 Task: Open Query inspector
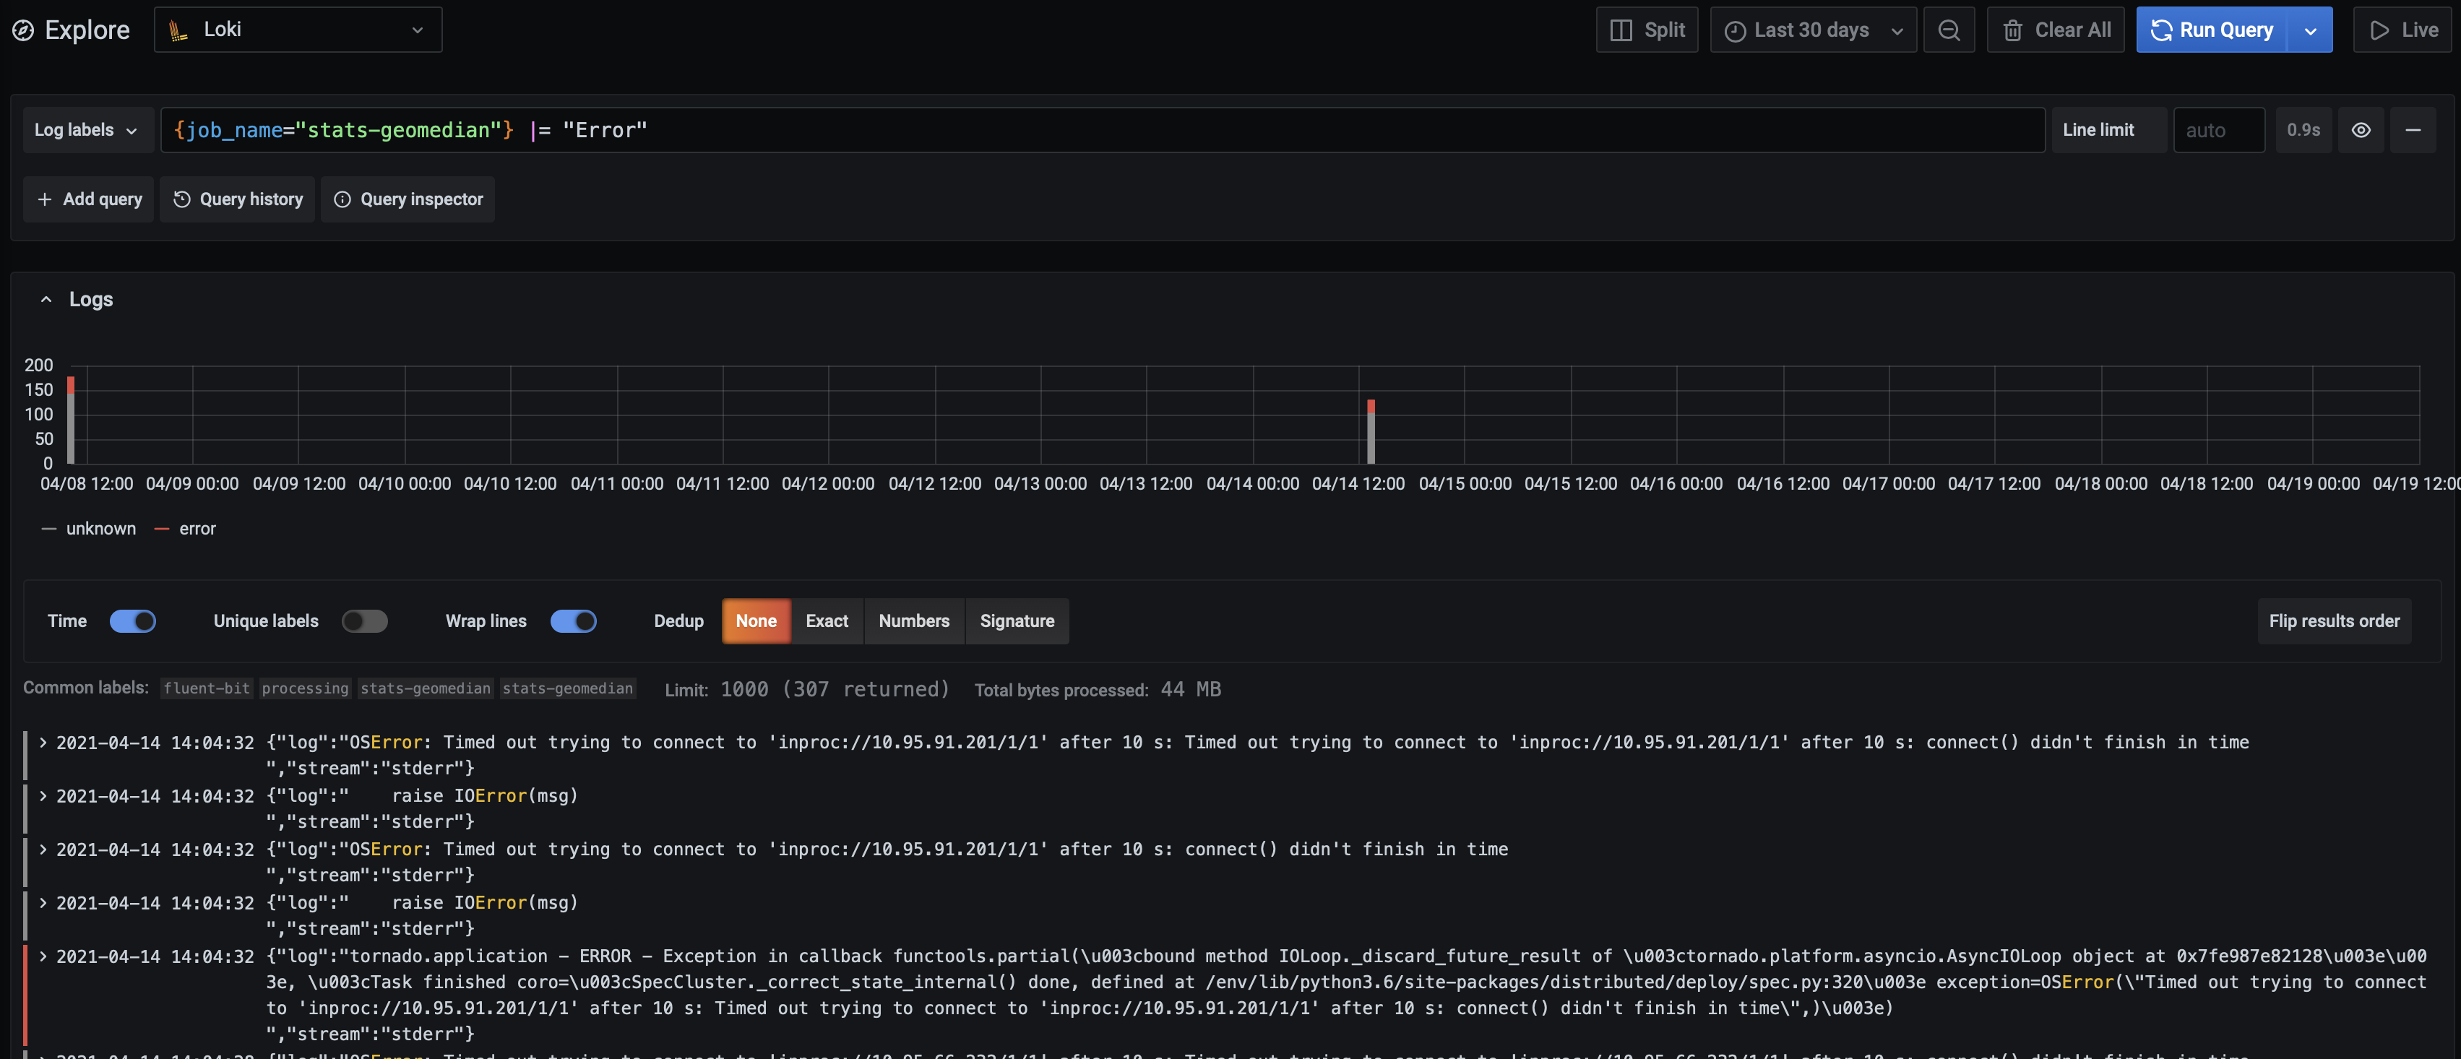(408, 199)
